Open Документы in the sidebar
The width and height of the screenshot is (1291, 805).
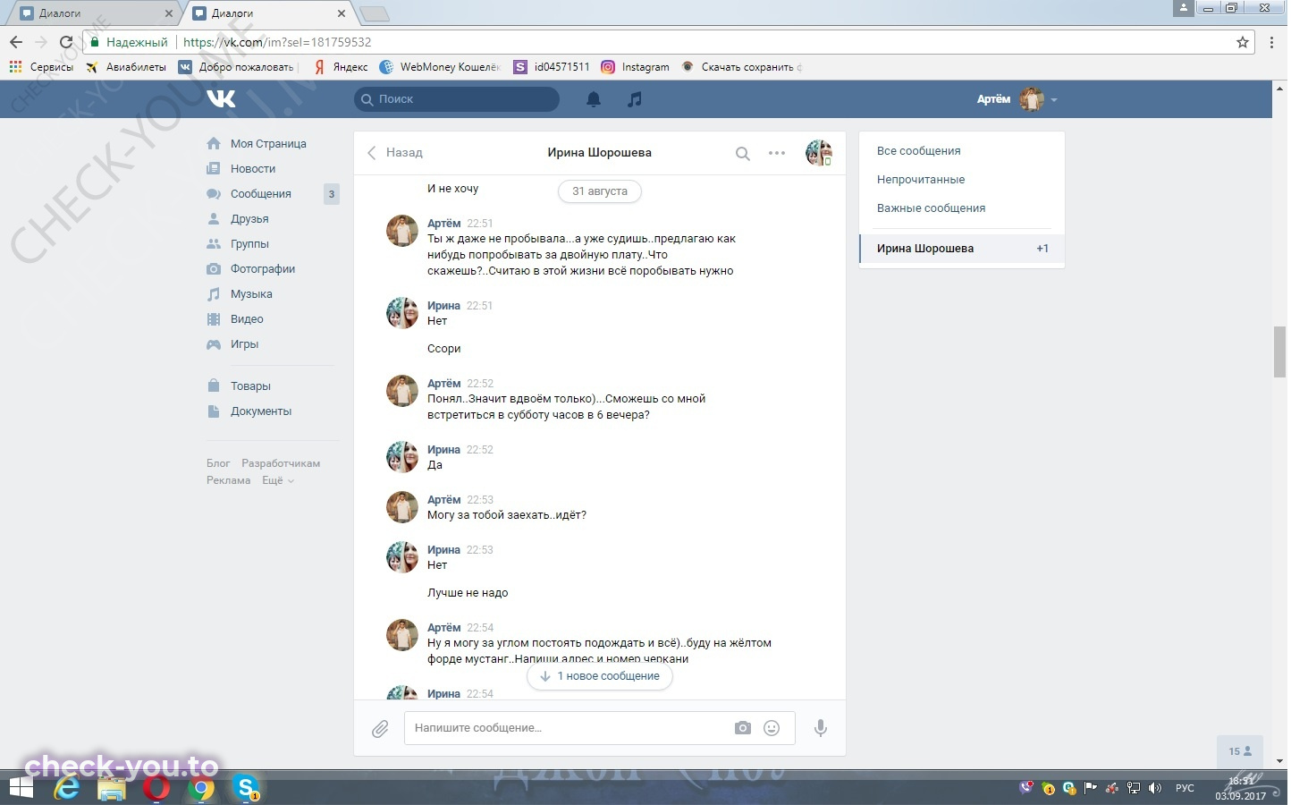coord(250,411)
